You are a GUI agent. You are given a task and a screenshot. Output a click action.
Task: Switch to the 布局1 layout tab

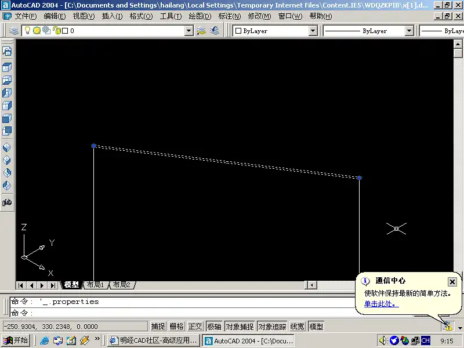click(95, 285)
